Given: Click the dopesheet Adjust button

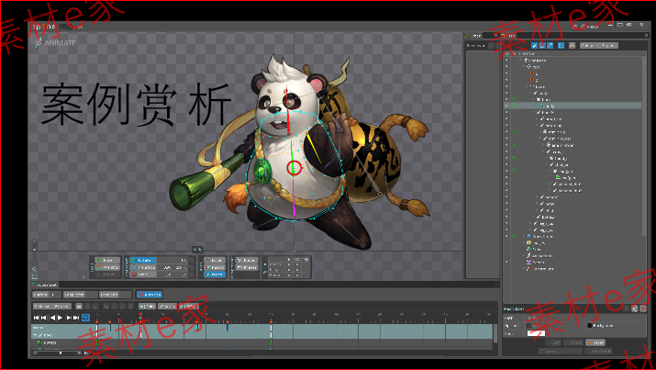Looking at the screenshot, I should click(167, 307).
